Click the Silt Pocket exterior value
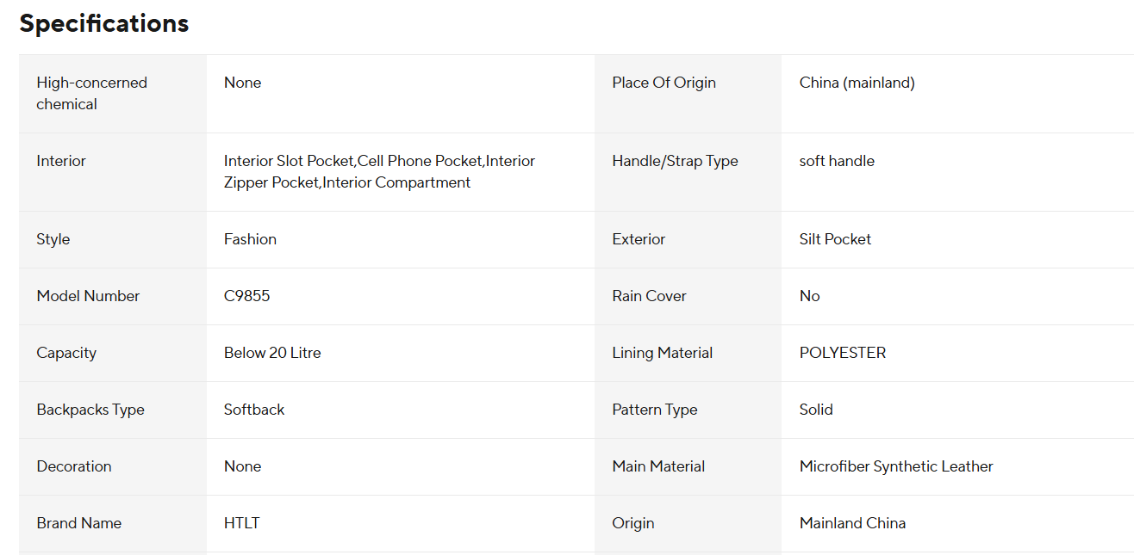This screenshot has width=1134, height=555. 835,239
